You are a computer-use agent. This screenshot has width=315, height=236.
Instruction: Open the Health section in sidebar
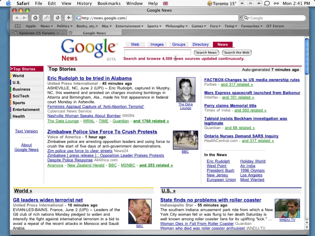click(27, 116)
